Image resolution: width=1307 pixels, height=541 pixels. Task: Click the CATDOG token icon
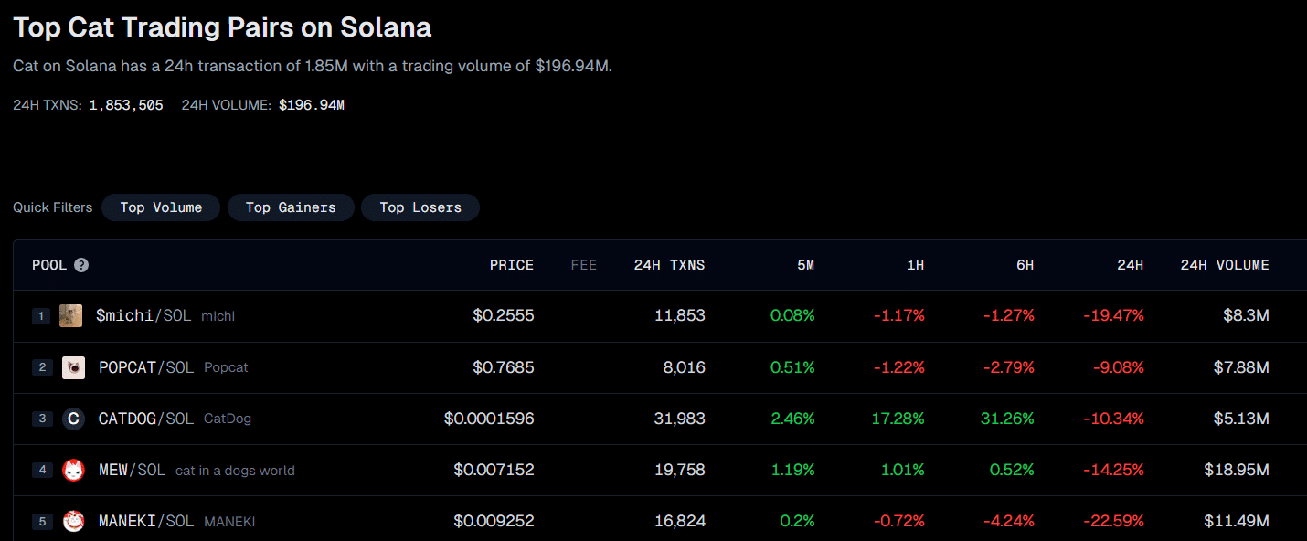[x=73, y=419]
